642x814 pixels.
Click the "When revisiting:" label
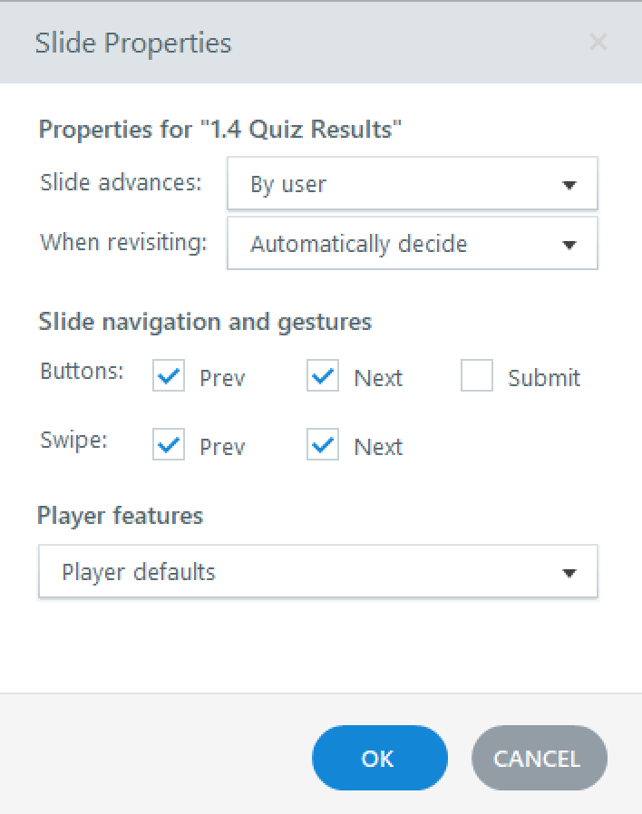pyautogui.click(x=123, y=242)
